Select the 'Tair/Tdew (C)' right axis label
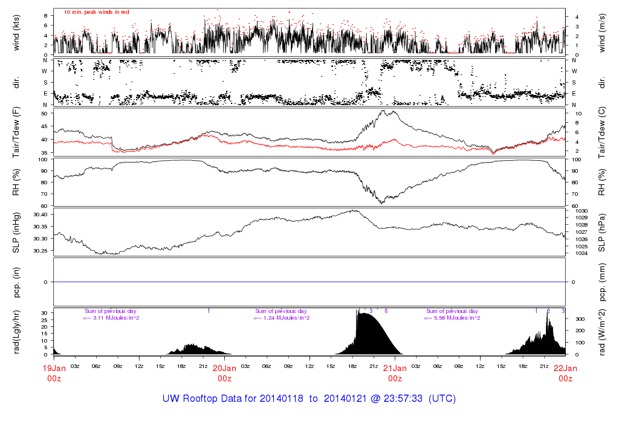619x423 pixels. [x=603, y=133]
